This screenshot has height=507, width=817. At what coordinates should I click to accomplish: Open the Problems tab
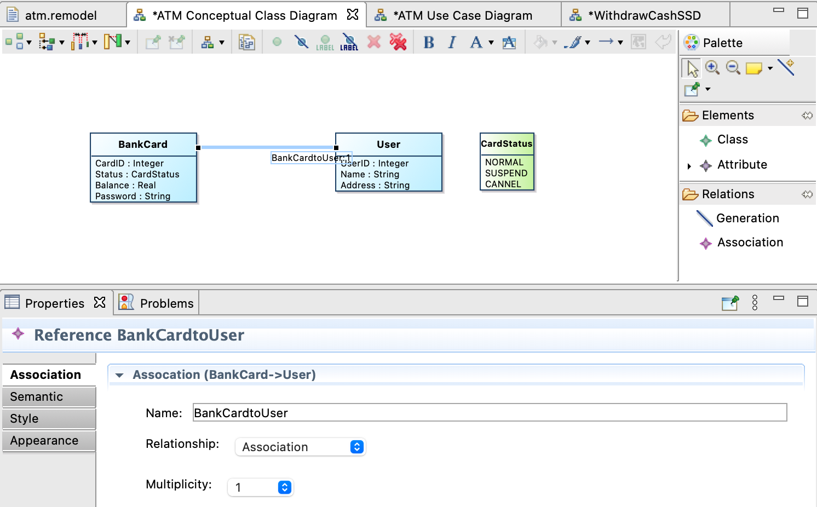click(157, 303)
